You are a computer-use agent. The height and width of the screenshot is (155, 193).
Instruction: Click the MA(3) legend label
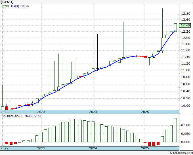coord(15,6)
